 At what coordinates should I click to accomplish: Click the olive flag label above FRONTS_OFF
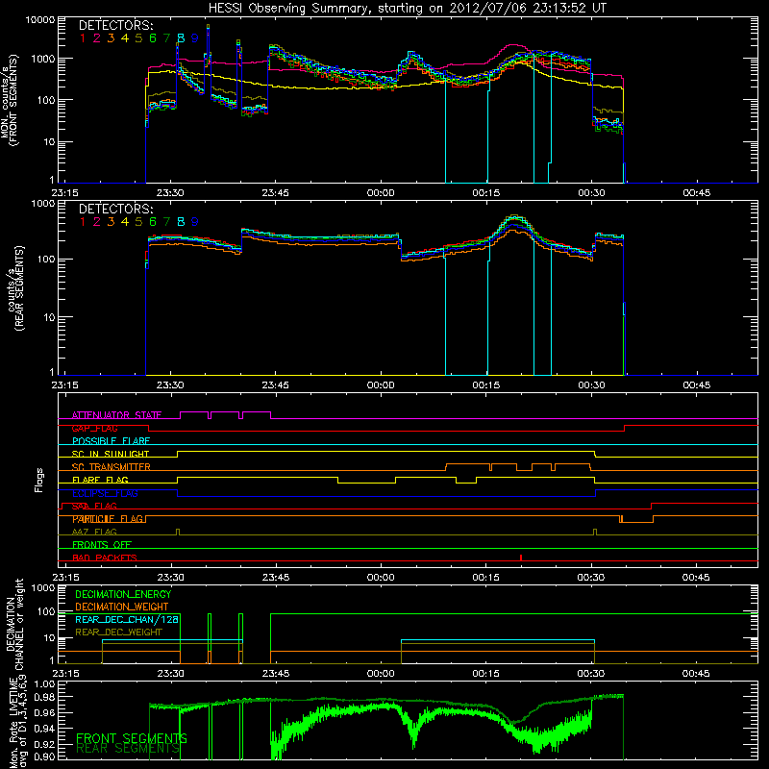coord(94,533)
